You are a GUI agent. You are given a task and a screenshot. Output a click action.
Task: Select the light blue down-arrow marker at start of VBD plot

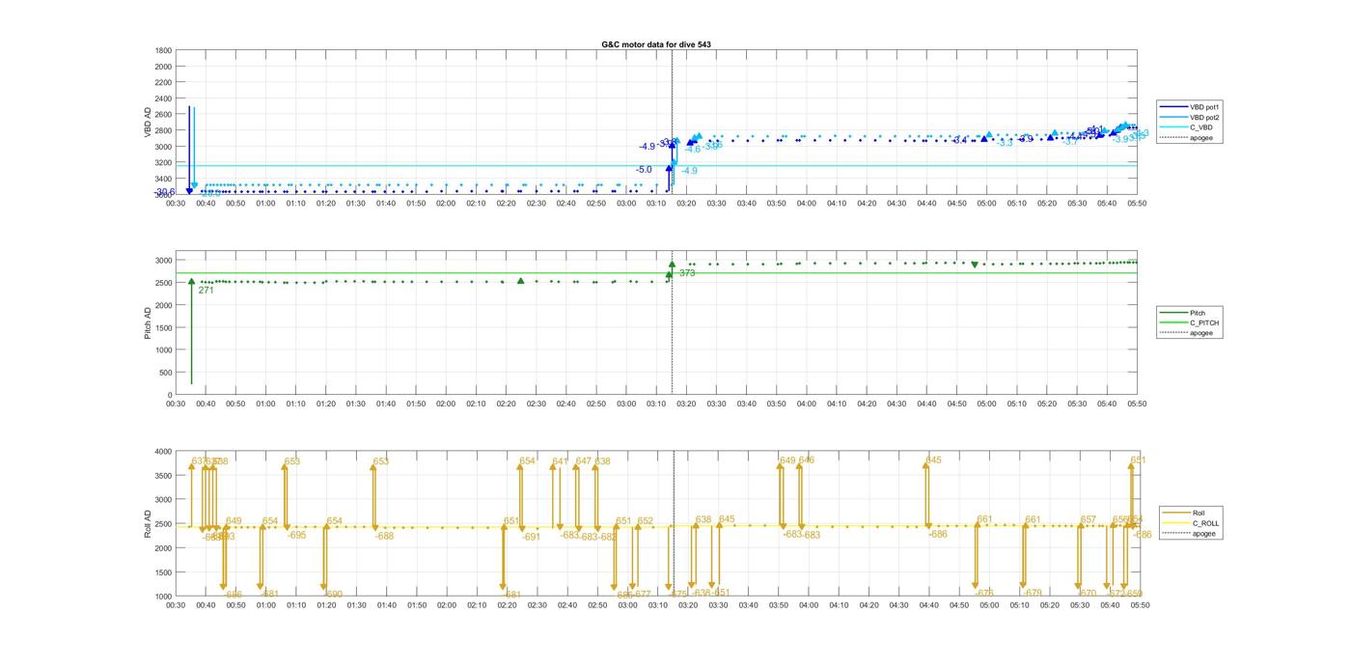pyautogui.click(x=194, y=185)
